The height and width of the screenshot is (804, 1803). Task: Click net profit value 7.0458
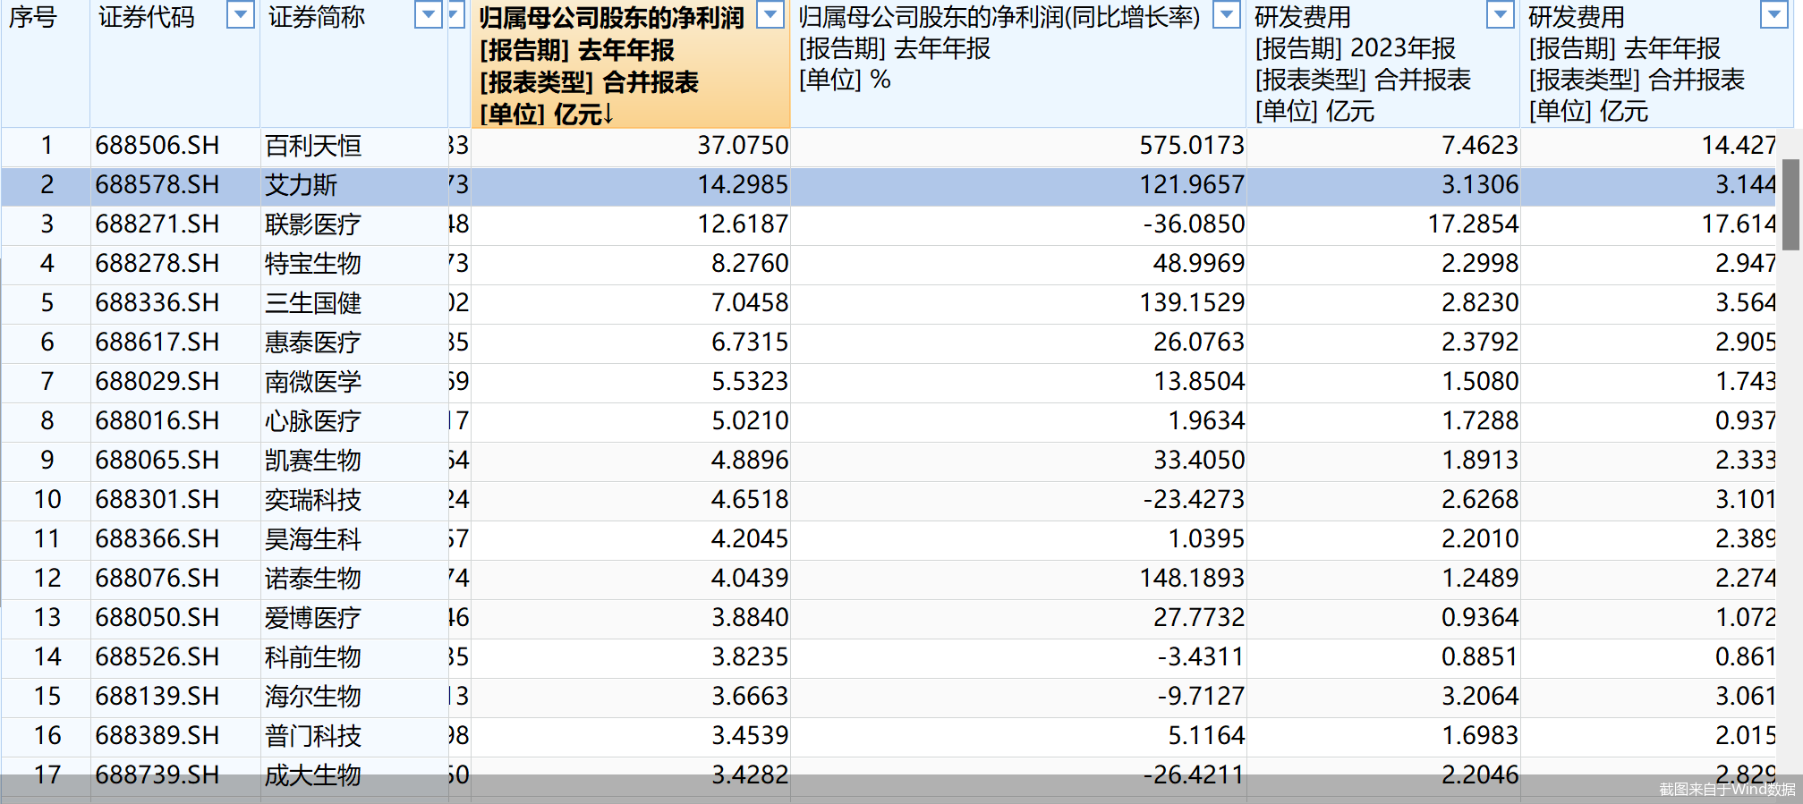750,303
